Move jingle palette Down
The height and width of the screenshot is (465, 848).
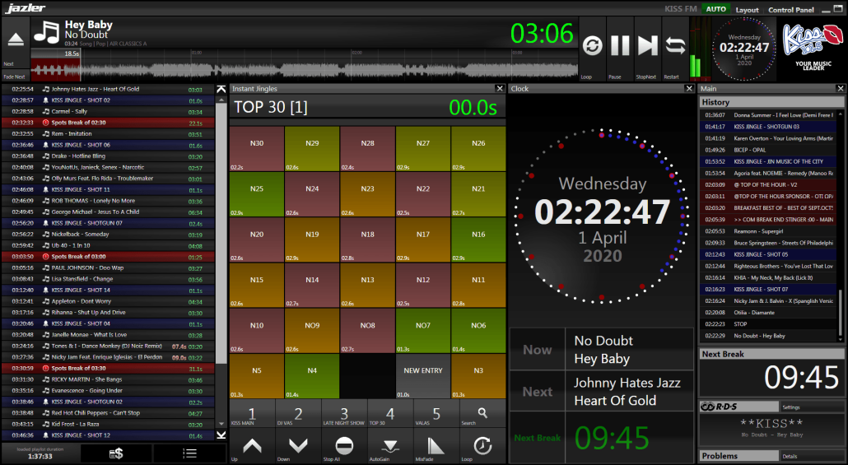click(x=298, y=447)
